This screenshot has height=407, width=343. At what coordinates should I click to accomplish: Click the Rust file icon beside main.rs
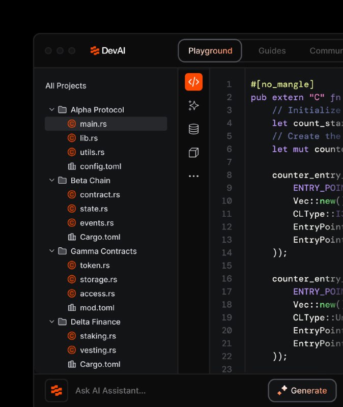click(72, 124)
